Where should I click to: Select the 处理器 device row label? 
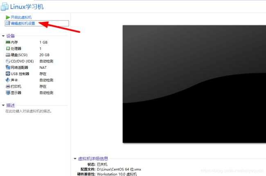(16, 49)
